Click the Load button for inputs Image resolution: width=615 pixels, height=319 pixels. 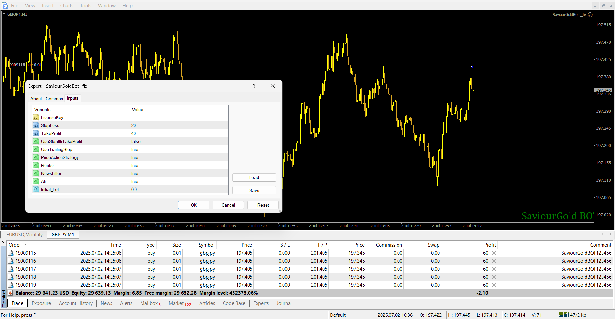click(254, 177)
